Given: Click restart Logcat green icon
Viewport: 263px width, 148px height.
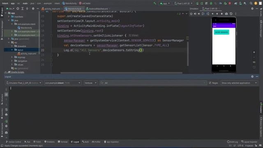Looking at the screenshot, I should (6, 121).
